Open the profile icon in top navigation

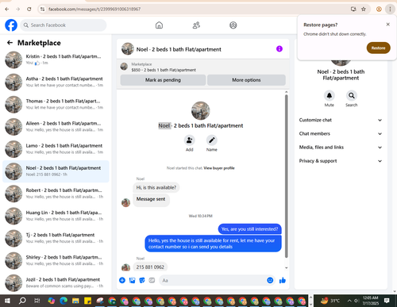pyautogui.click(x=233, y=25)
